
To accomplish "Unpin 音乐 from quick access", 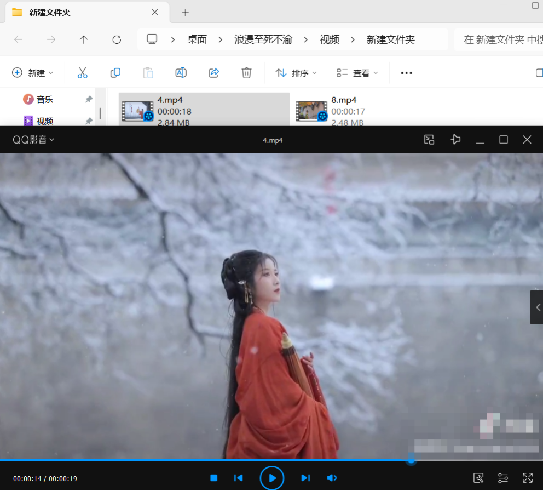I will point(89,100).
